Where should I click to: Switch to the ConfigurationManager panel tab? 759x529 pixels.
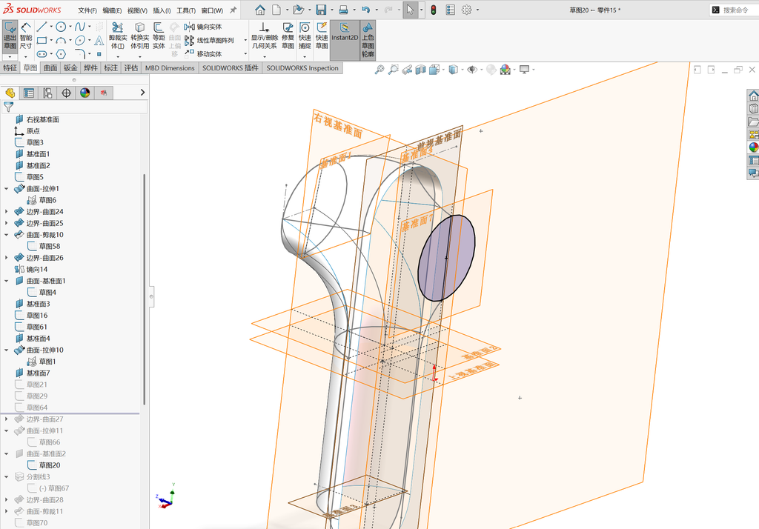(47, 93)
